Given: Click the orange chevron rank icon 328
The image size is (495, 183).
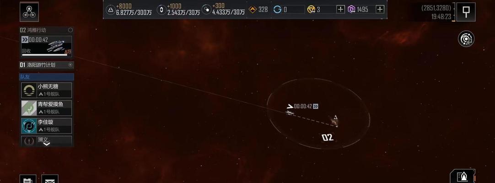Looking at the screenshot, I should click(x=253, y=10).
